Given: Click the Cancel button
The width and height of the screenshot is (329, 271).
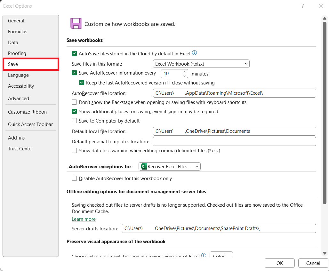Looking at the screenshot, I should point(313,263).
